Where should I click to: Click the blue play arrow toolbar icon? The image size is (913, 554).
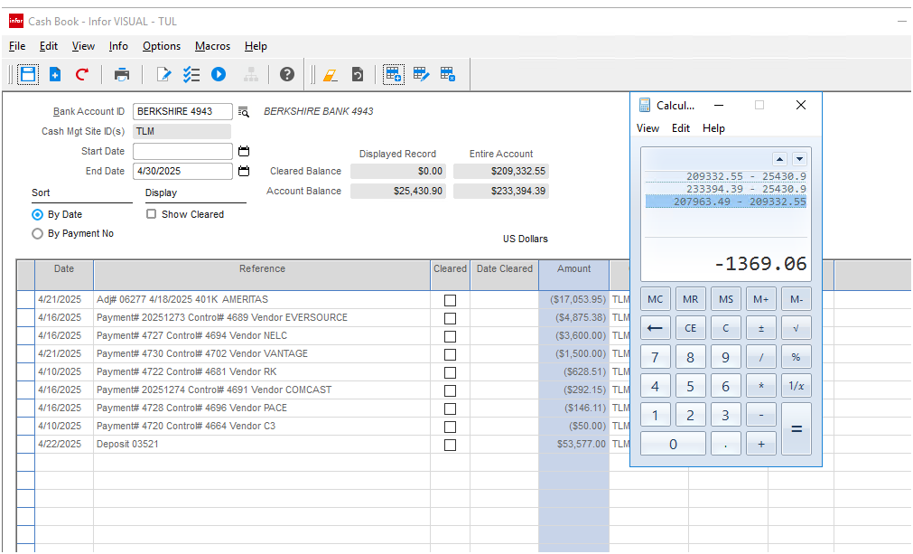pyautogui.click(x=219, y=75)
